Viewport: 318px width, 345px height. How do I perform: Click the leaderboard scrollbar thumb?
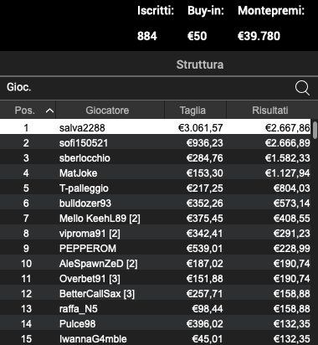pyautogui.click(x=315, y=130)
